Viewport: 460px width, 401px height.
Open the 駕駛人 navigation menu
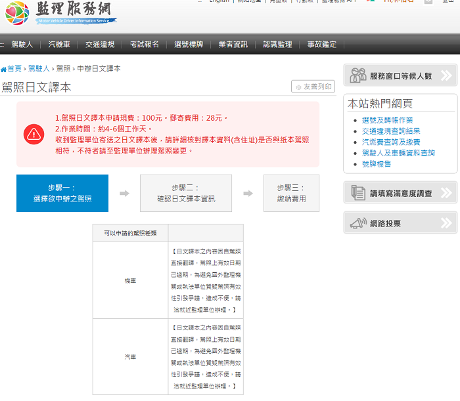[x=22, y=45]
